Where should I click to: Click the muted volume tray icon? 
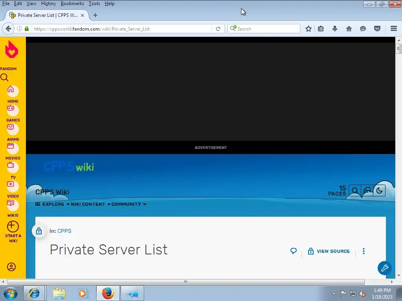click(362, 294)
